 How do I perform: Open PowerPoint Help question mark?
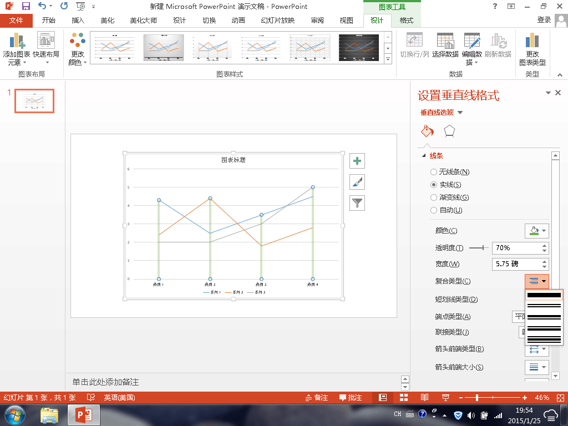[x=495, y=6]
